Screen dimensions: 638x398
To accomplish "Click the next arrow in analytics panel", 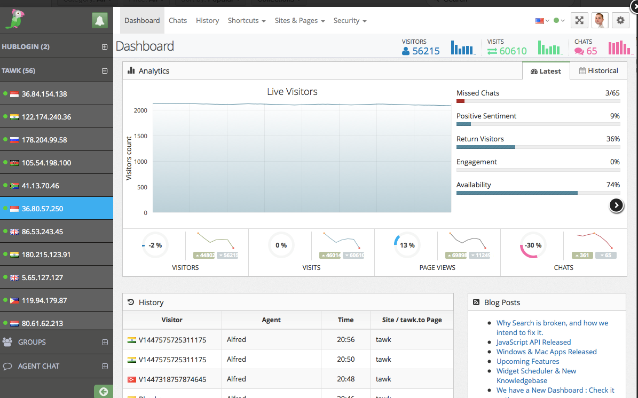I will point(617,205).
